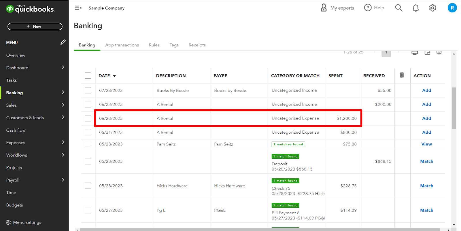The image size is (461, 231).
Task: Match the $868.15 deposit
Action: (x=426, y=161)
